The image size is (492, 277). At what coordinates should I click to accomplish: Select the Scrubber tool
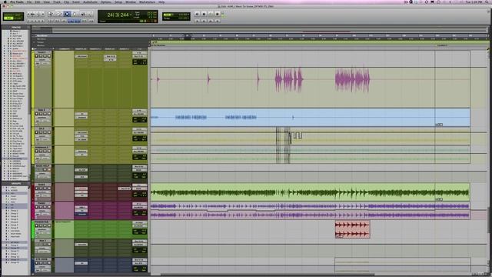[82, 14]
